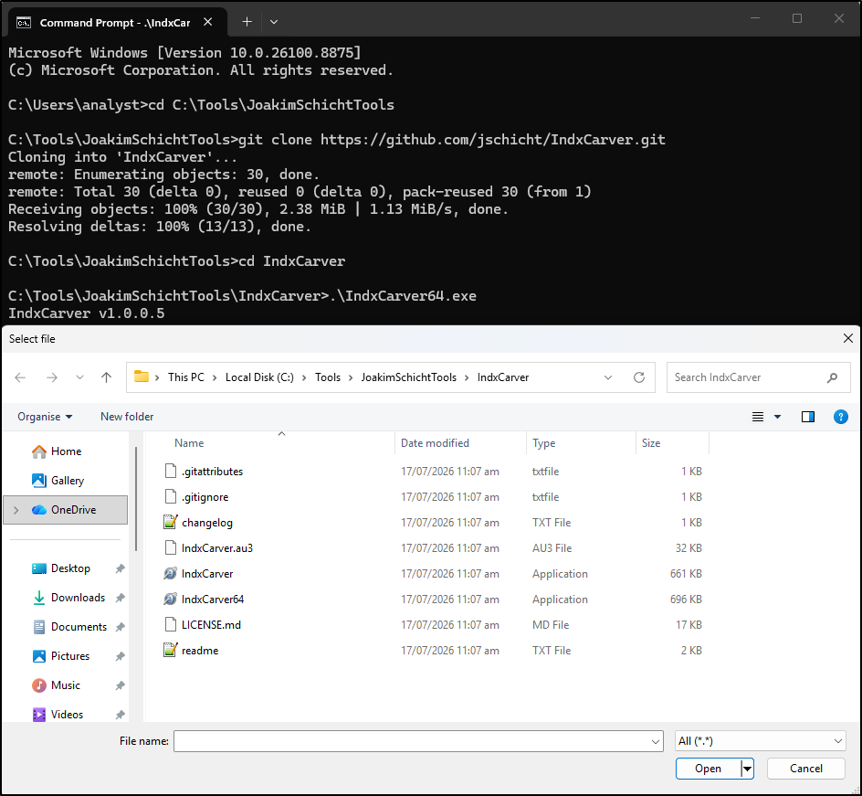
Task: Change the view layout icon
Action: click(758, 417)
